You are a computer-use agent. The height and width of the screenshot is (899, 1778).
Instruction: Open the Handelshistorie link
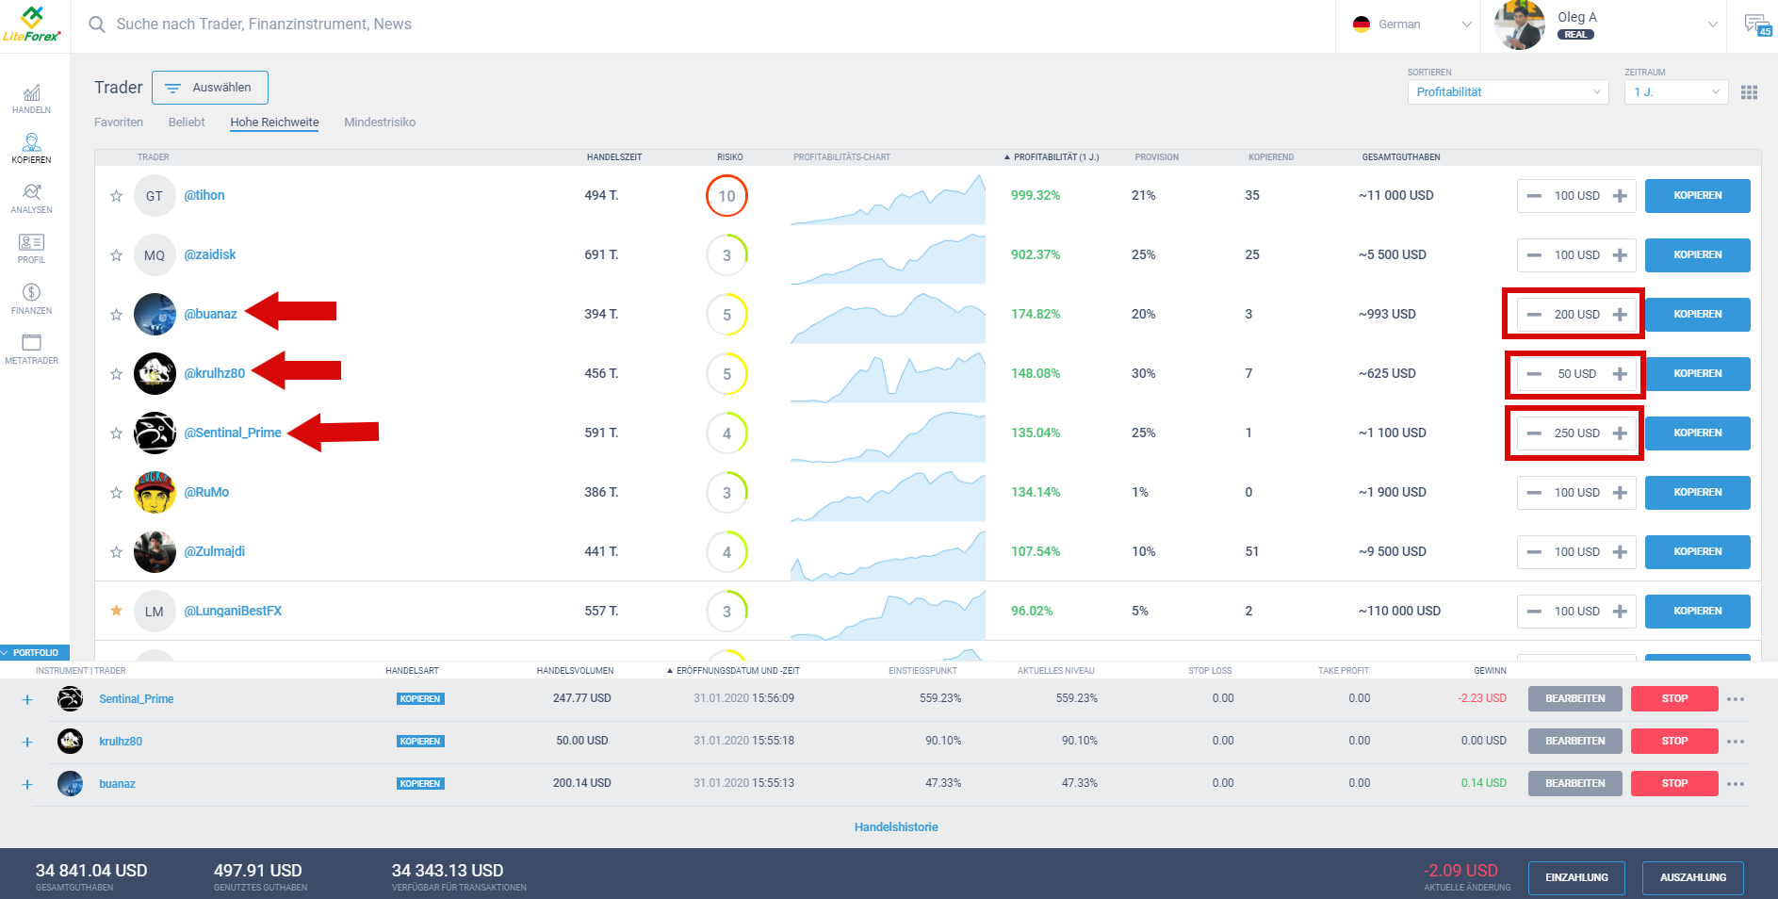[895, 826]
